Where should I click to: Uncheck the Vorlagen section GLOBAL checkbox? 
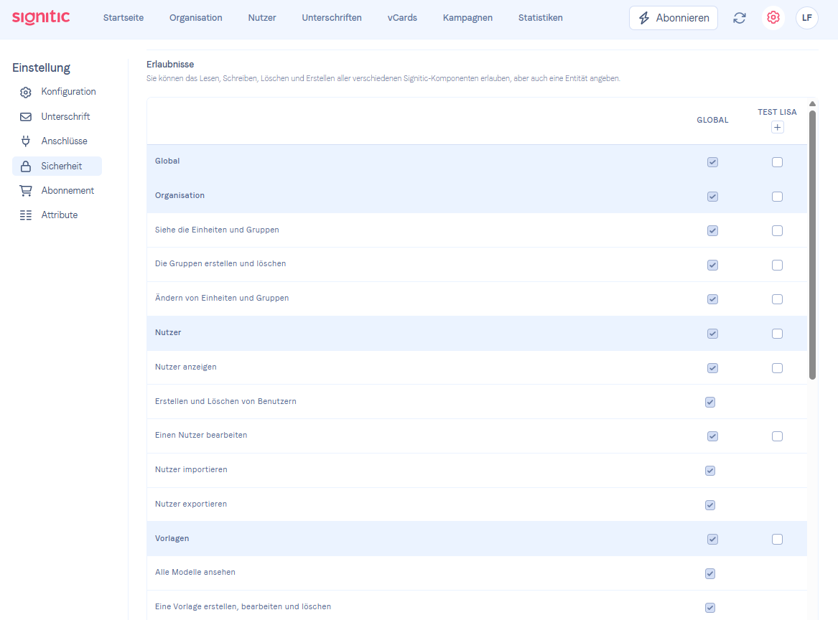(712, 540)
